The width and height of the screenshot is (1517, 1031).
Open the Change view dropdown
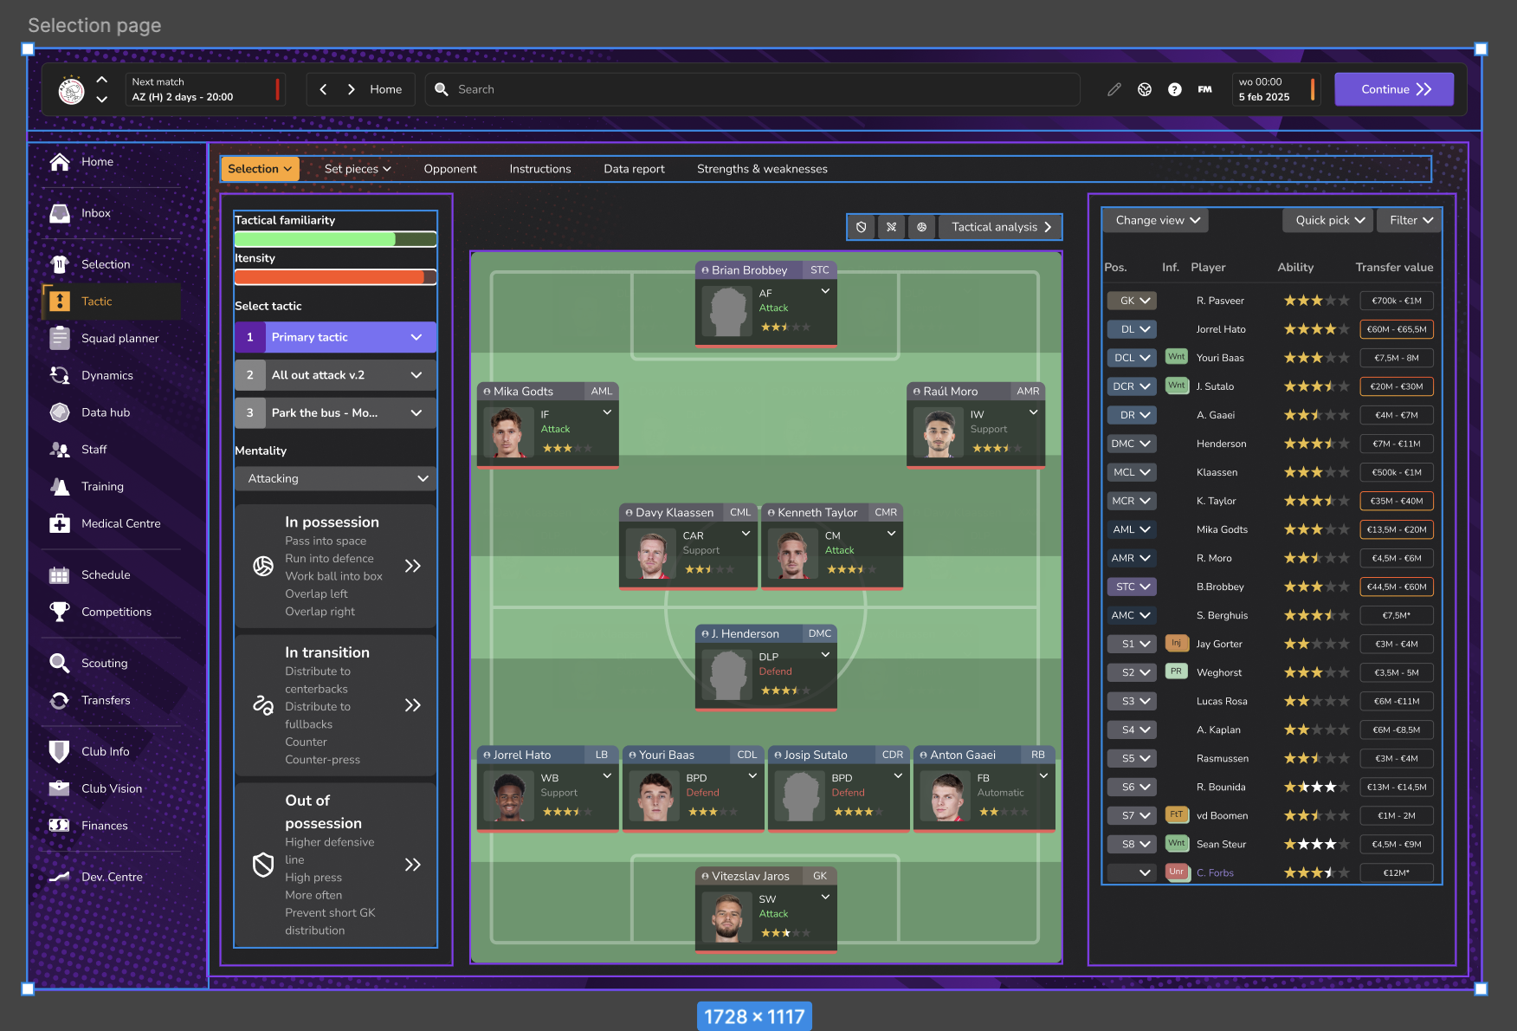(x=1157, y=220)
